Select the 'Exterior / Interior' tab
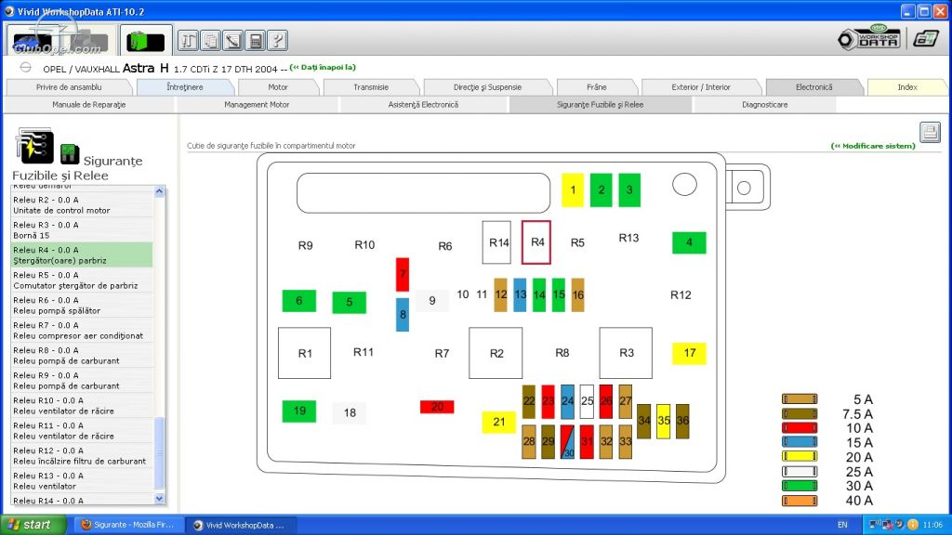952x535 pixels. (701, 87)
